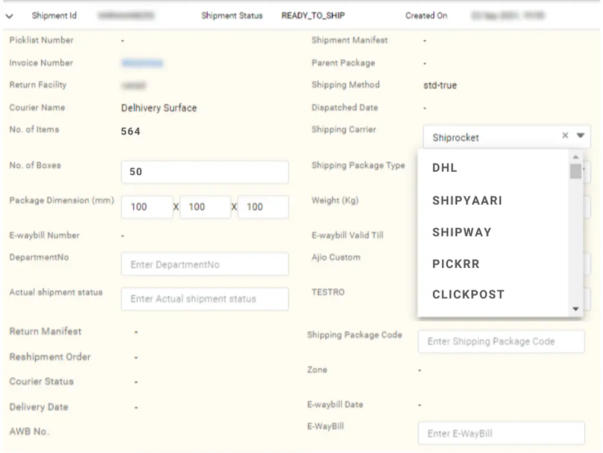Clear the Shiprocket carrier selection

(565, 136)
